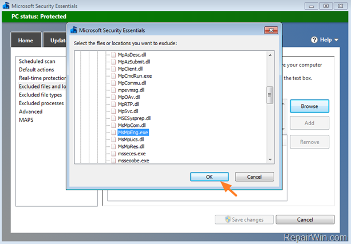Image resolution: width=351 pixels, height=244 pixels.
Task: Select MsMpRes.dll in the file tree
Action: click(x=131, y=147)
